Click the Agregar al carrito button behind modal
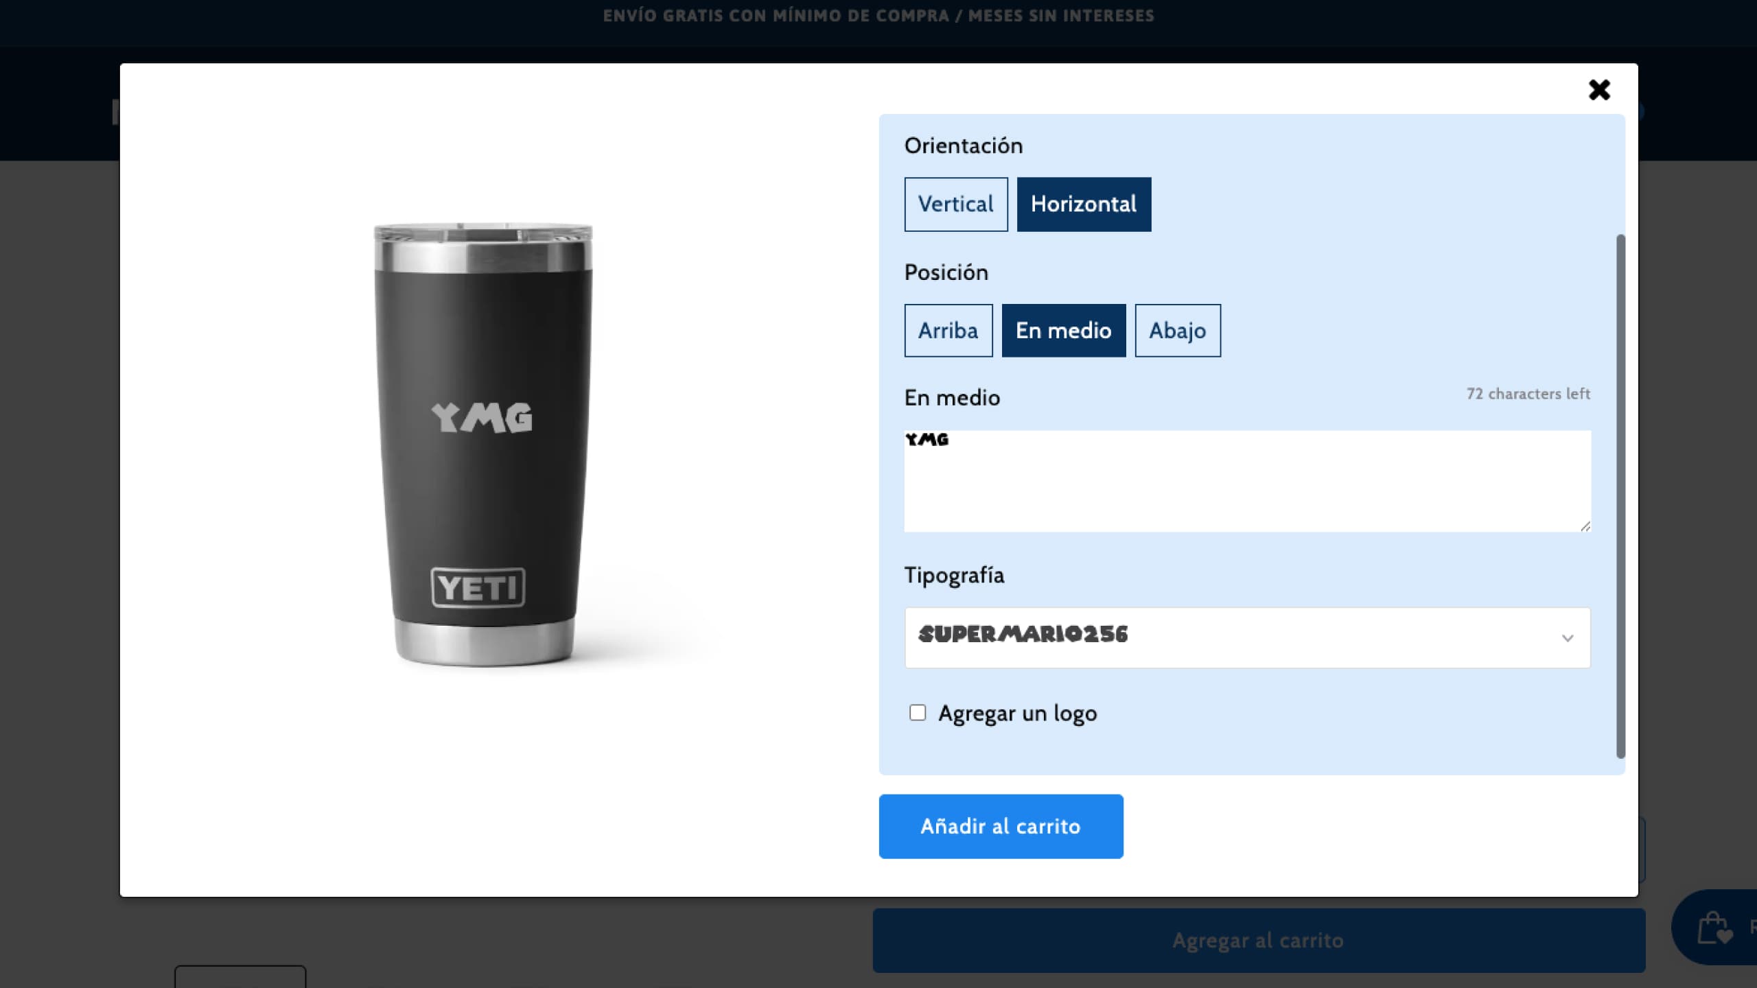 1259,941
